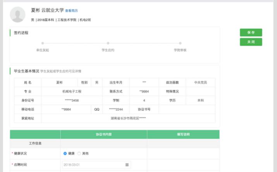The height and width of the screenshot is (172, 277).
Task: Click the 填写说明 column header
Action: 183,134
